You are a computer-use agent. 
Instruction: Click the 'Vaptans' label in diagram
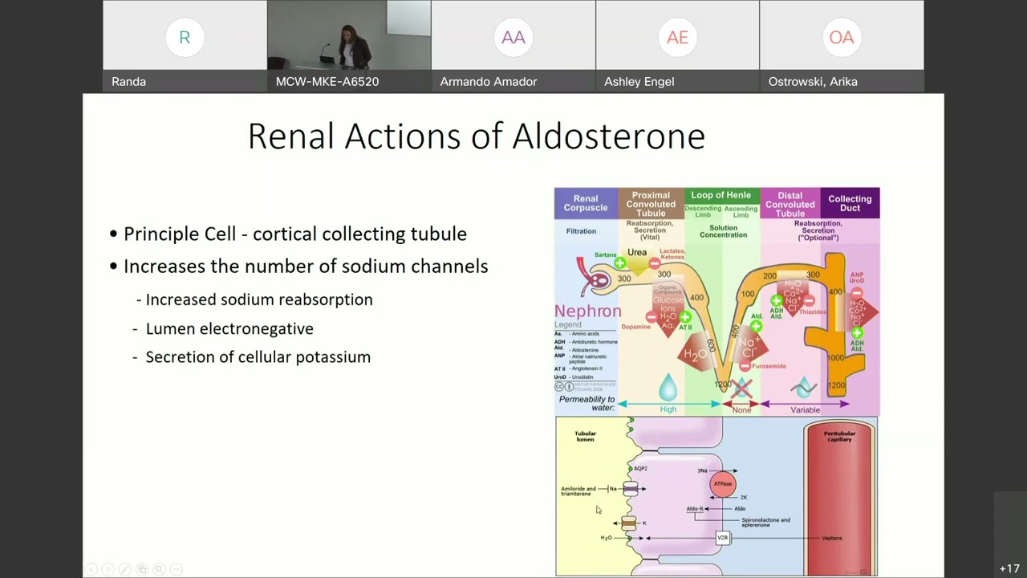pyautogui.click(x=831, y=538)
